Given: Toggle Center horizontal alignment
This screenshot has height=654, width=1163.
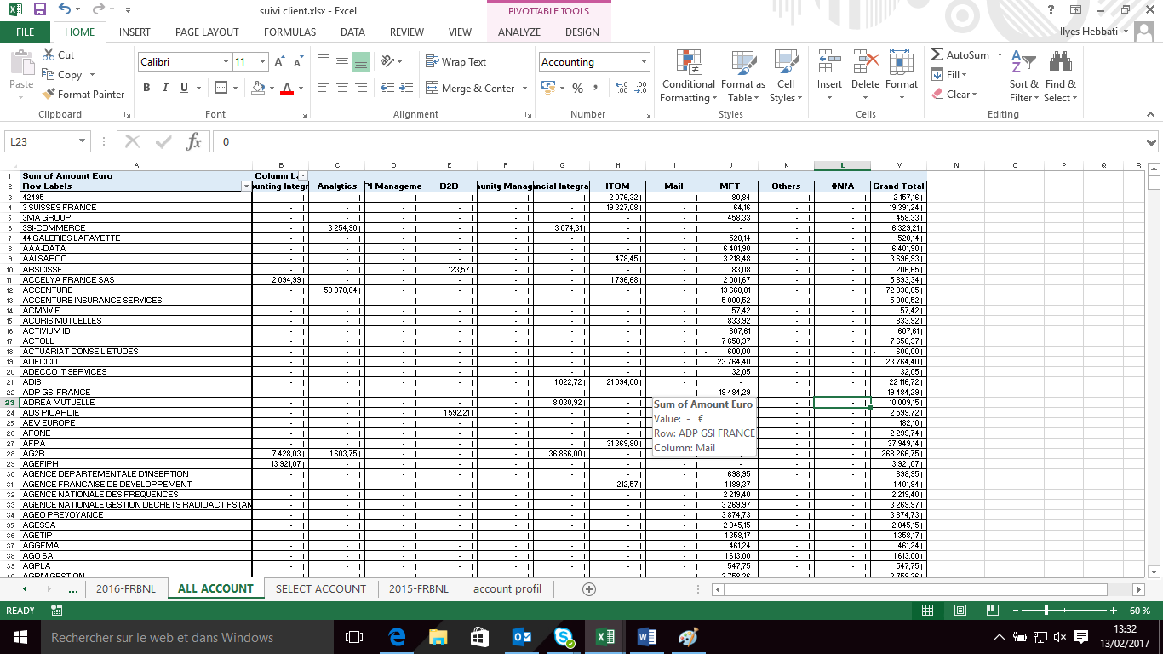Looking at the screenshot, I should [341, 88].
